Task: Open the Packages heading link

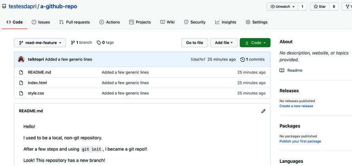Action: coord(290,126)
